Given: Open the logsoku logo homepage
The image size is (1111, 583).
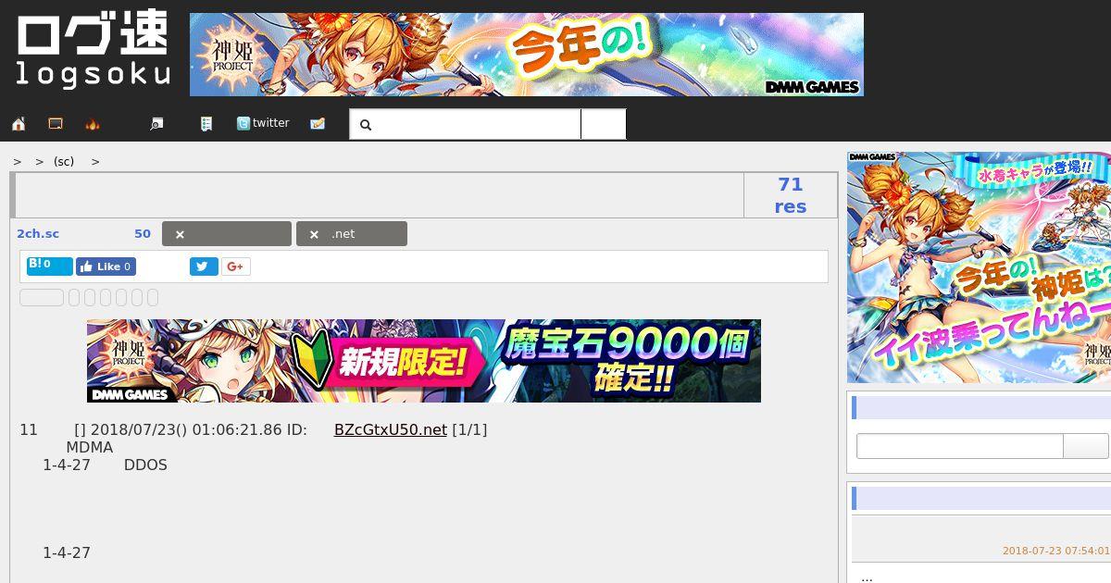Looking at the screenshot, I should (93, 51).
